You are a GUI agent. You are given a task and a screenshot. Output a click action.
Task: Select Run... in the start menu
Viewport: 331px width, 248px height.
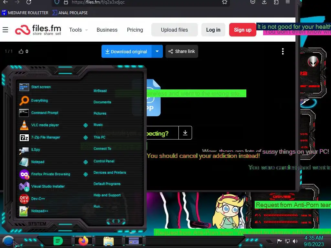[x=98, y=206]
